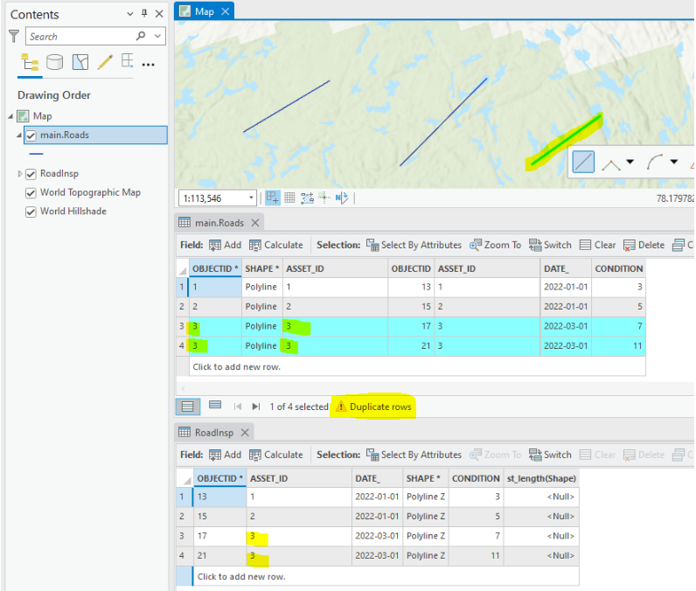Screen dimensions: 696x591
Task: Open List By Editing pencil icon
Action: [x=105, y=62]
